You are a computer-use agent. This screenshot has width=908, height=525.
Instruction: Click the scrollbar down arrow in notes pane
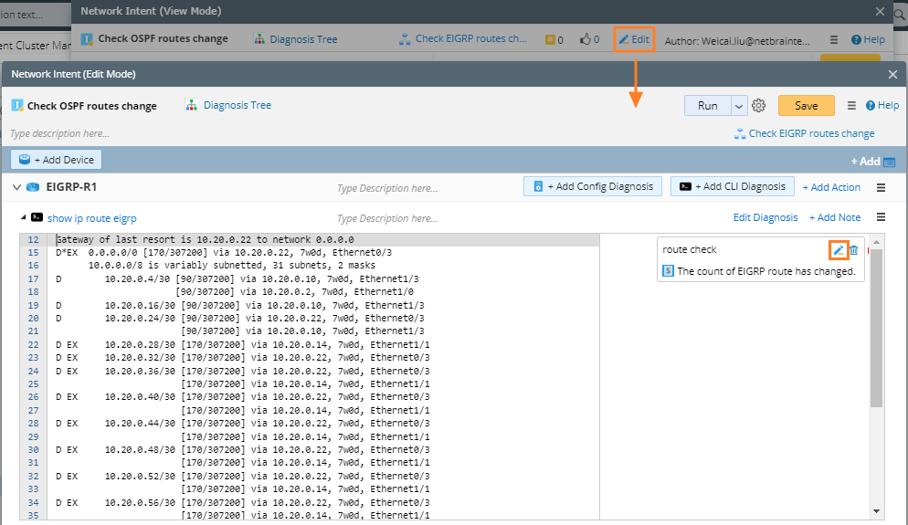pos(876,511)
